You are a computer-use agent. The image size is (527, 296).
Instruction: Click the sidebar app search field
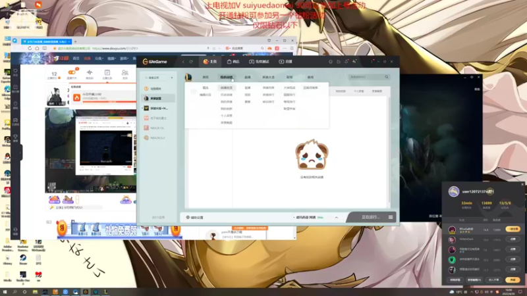click(x=155, y=78)
